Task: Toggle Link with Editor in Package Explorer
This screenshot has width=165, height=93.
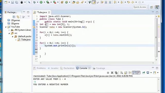Action: pos(18,17)
